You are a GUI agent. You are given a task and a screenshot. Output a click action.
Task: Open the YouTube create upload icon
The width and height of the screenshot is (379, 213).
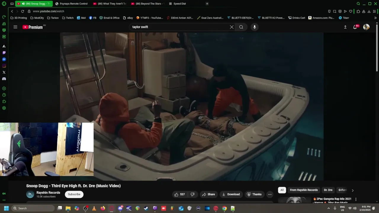(x=345, y=27)
